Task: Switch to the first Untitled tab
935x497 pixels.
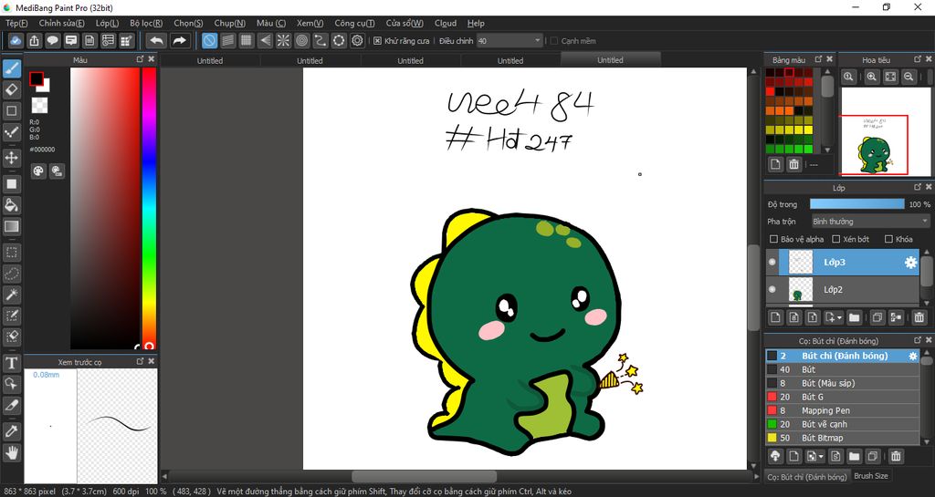Action: (x=210, y=60)
